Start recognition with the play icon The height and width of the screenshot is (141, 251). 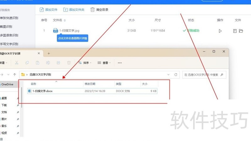(220, 31)
